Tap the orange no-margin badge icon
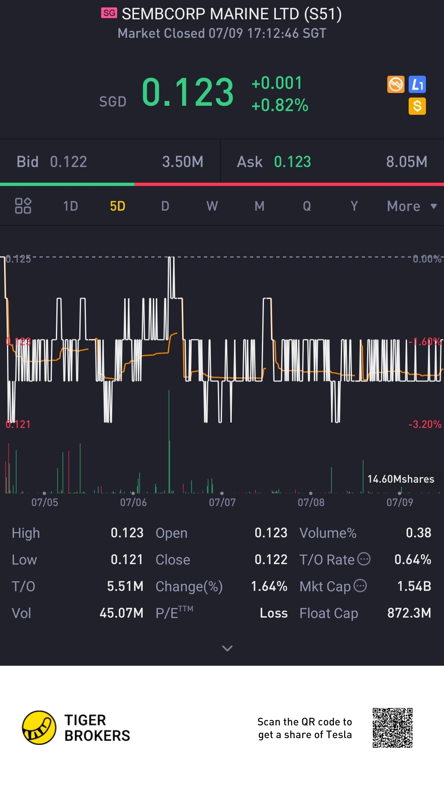This screenshot has width=444, height=790. click(396, 84)
